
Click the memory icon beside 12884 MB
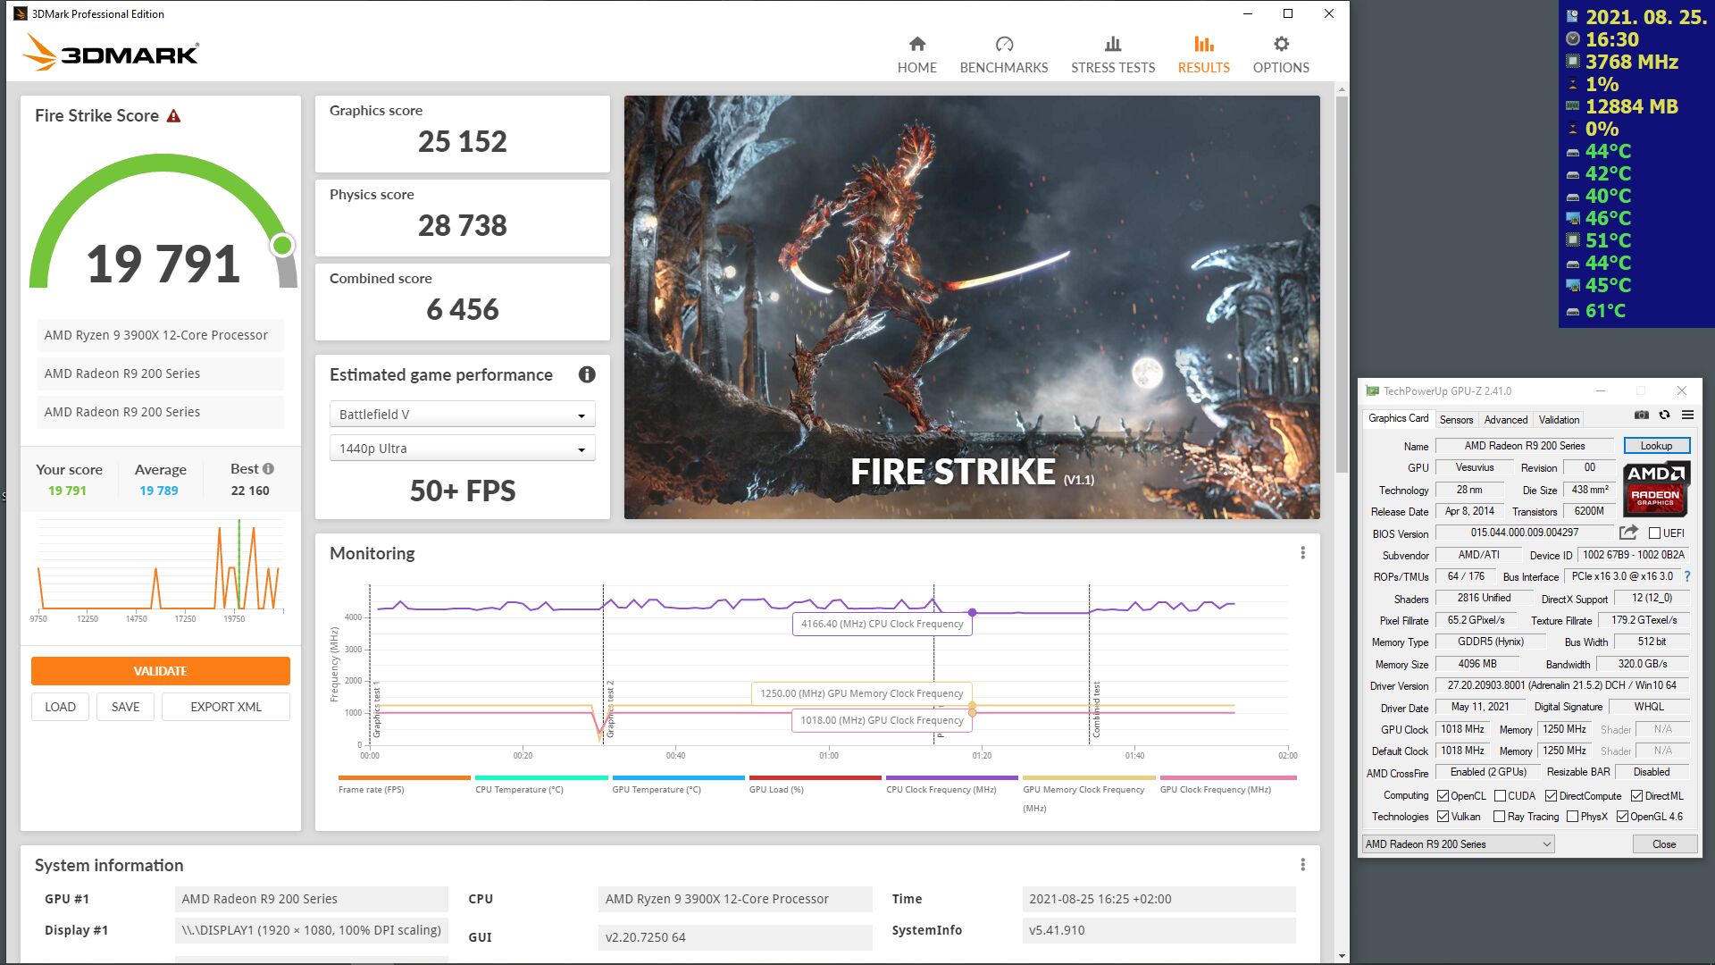coord(1572,106)
